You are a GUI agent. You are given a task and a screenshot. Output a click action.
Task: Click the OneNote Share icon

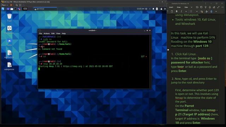pyautogui.click(x=214, y=7)
